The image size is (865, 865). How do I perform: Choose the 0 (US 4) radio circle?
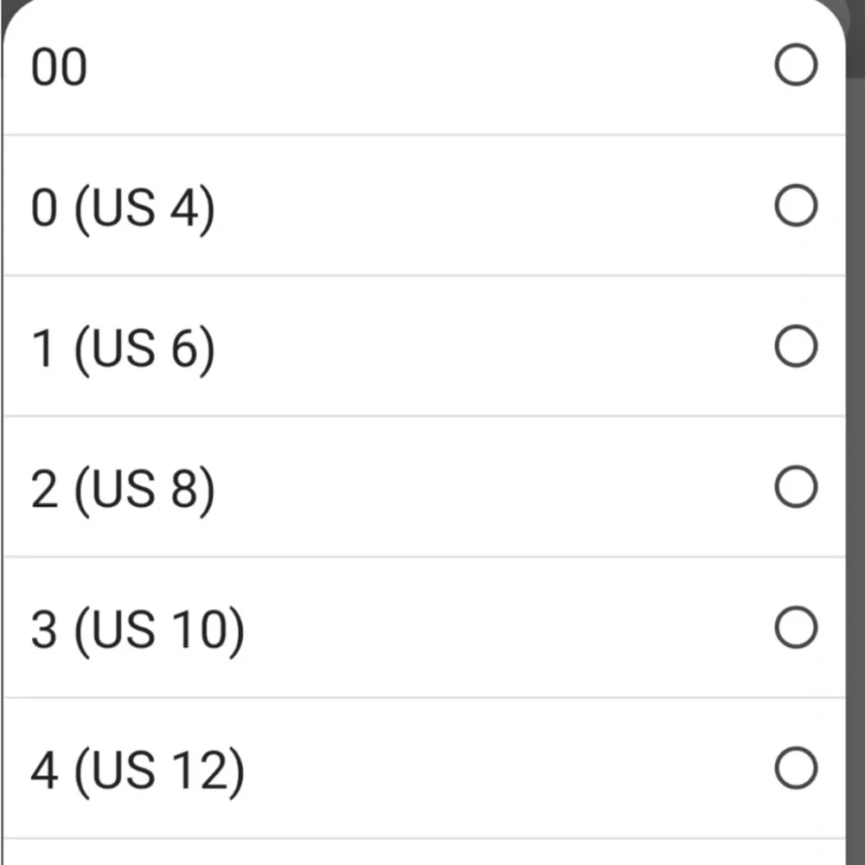tap(796, 206)
